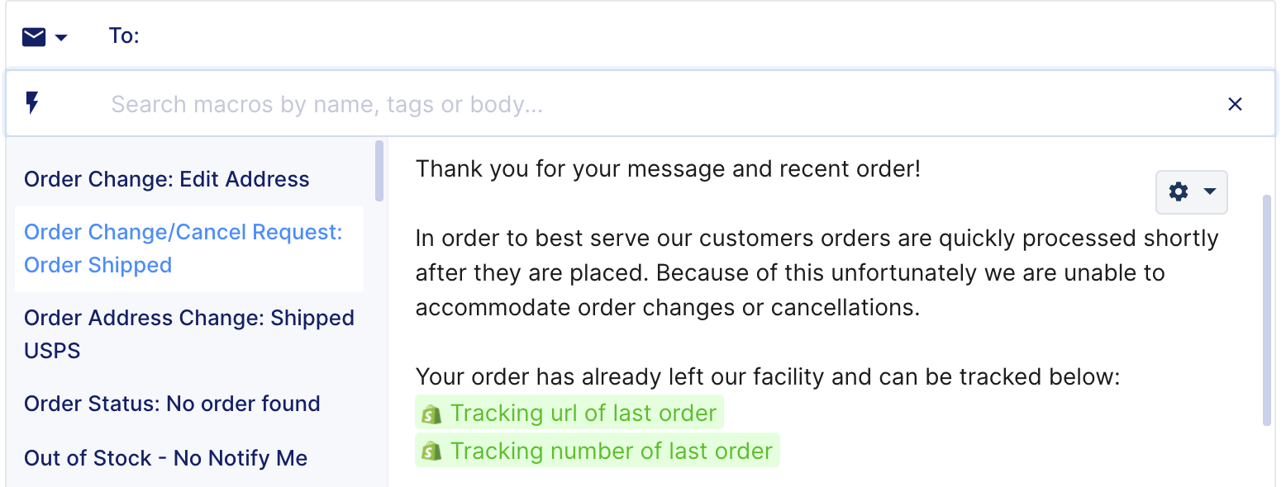Select Order Status: No order found macro

[x=172, y=404]
